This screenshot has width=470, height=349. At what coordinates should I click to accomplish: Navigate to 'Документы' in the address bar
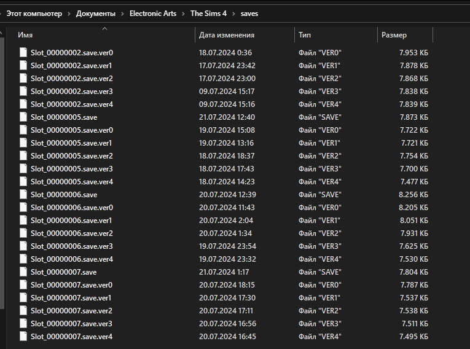point(95,14)
